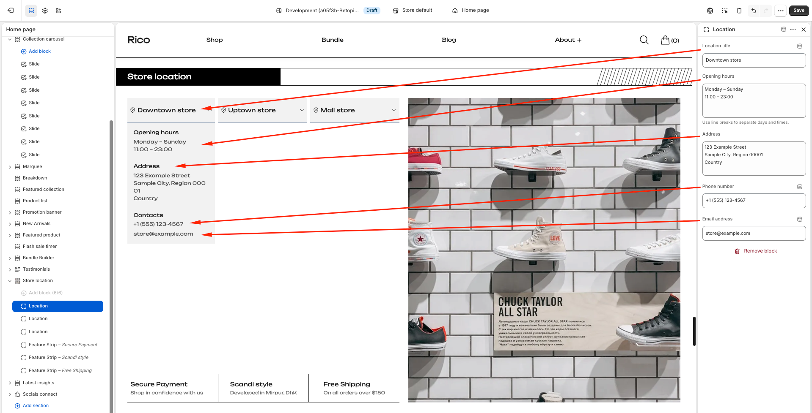812x413 pixels.
Task: Connect dynamic source for Email address
Action: (x=800, y=219)
